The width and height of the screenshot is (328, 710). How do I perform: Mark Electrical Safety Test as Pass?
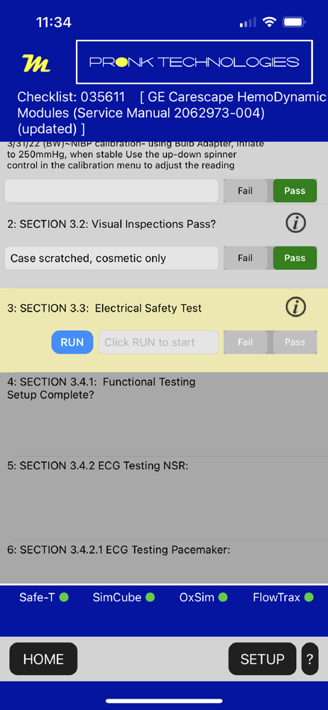(295, 342)
